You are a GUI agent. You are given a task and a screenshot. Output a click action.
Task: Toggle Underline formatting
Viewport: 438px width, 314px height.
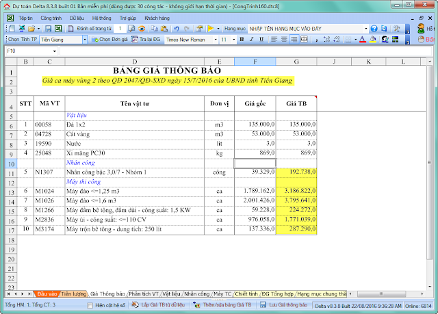[x=261, y=40]
